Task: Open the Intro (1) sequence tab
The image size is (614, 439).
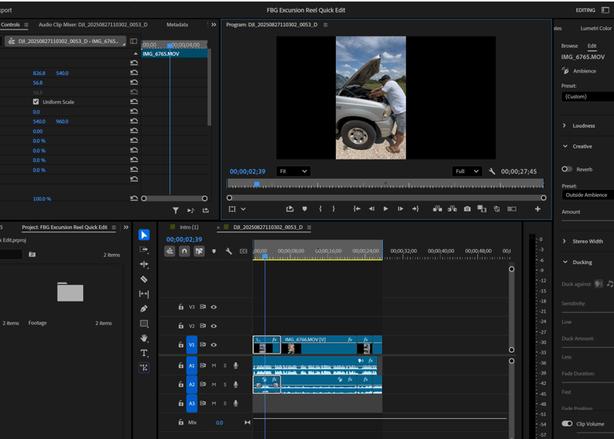Action: [x=189, y=227]
